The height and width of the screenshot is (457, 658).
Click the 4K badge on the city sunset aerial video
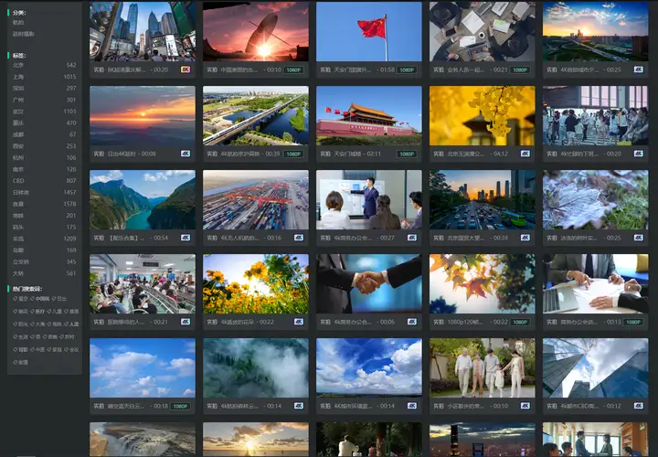638,69
